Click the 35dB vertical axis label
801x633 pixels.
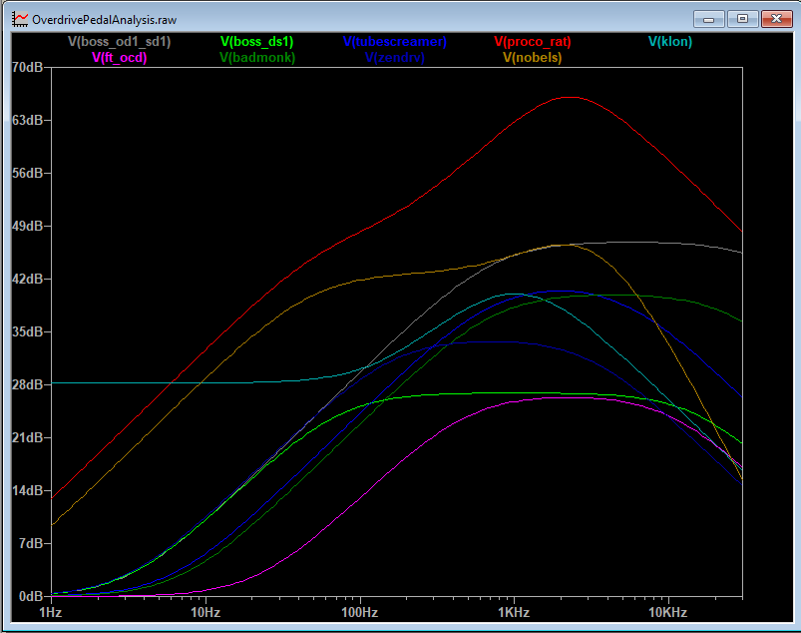pos(28,331)
